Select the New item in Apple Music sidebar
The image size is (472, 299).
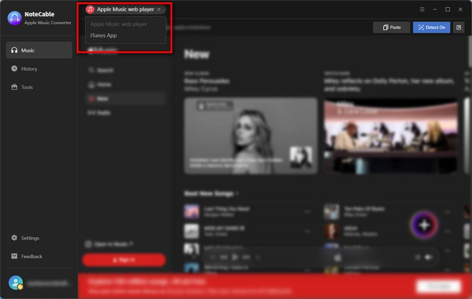(125, 98)
